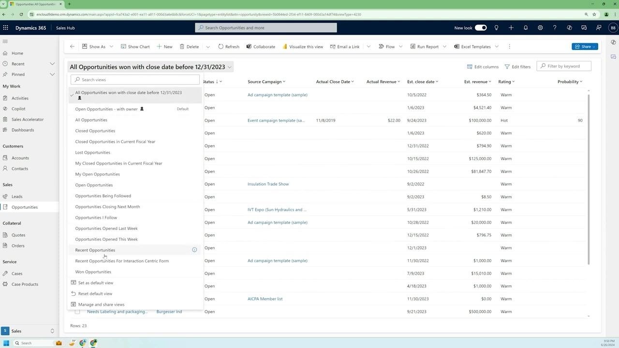Open Excel Templates from command bar
The image size is (619, 348).
tap(472, 46)
